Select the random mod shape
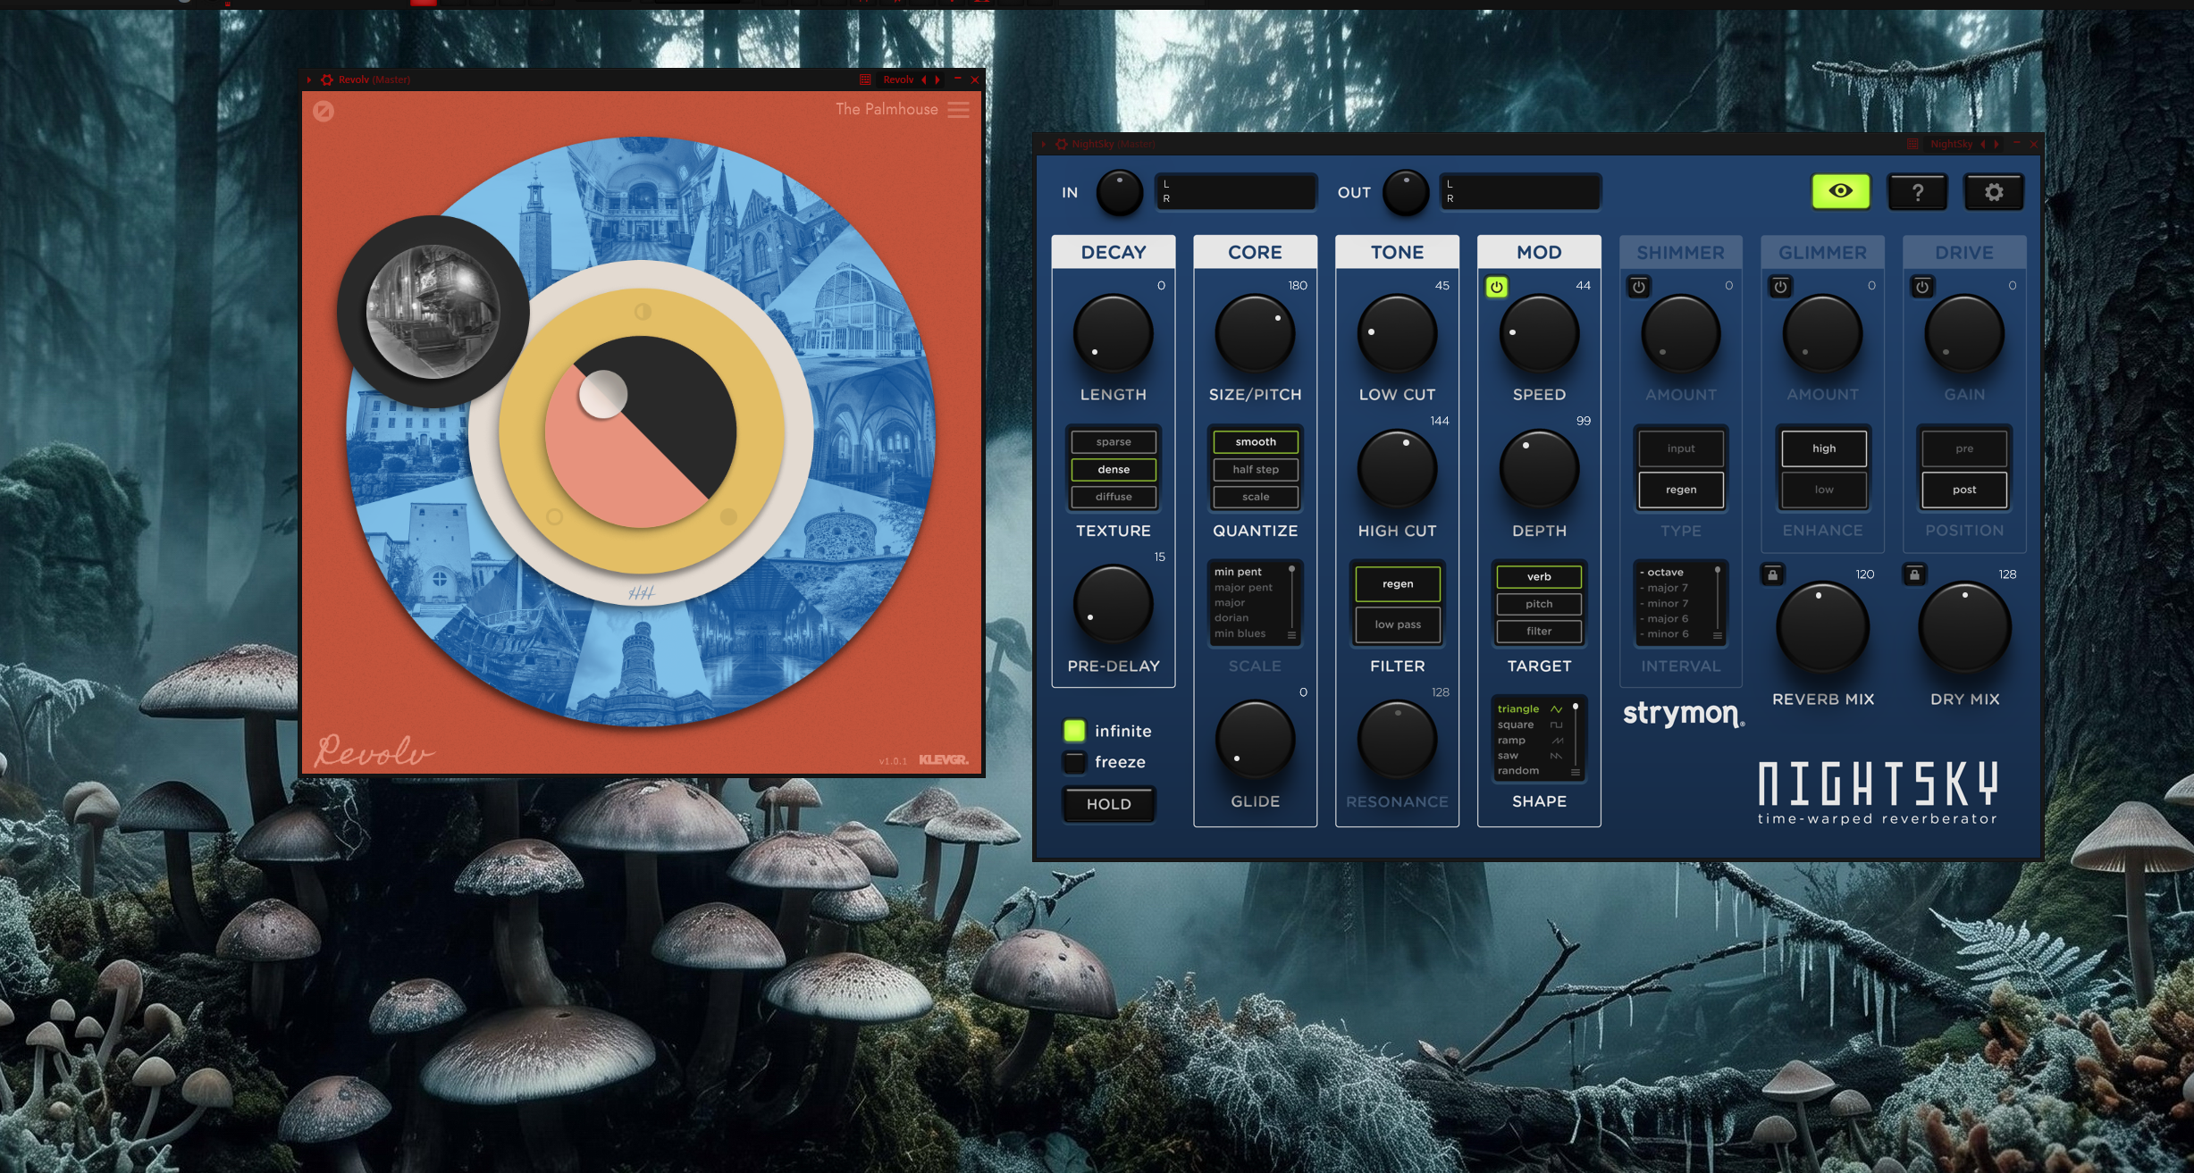This screenshot has height=1173, width=2194. 1518,770
